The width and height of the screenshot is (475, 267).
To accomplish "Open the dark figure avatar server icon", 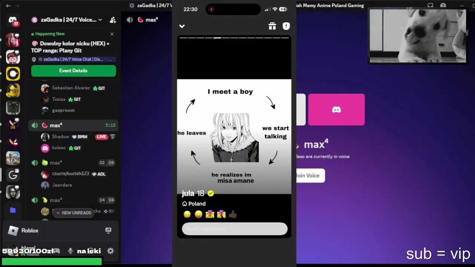I will pyautogui.click(x=13, y=108).
